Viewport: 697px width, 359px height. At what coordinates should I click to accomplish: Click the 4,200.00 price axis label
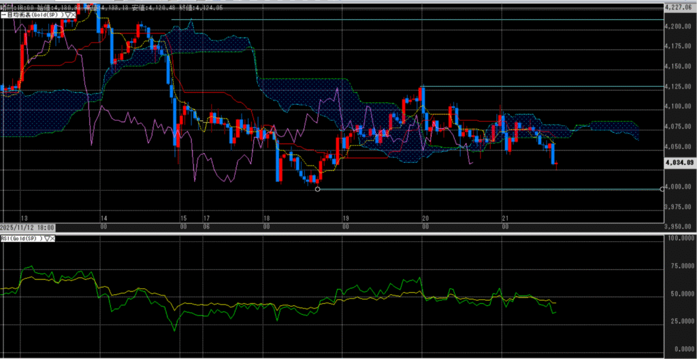(x=681, y=27)
